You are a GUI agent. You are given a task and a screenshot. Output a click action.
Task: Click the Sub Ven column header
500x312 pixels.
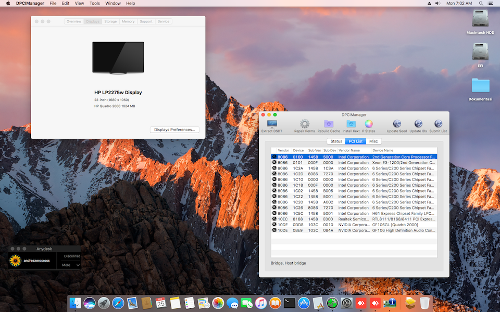pos(315,150)
